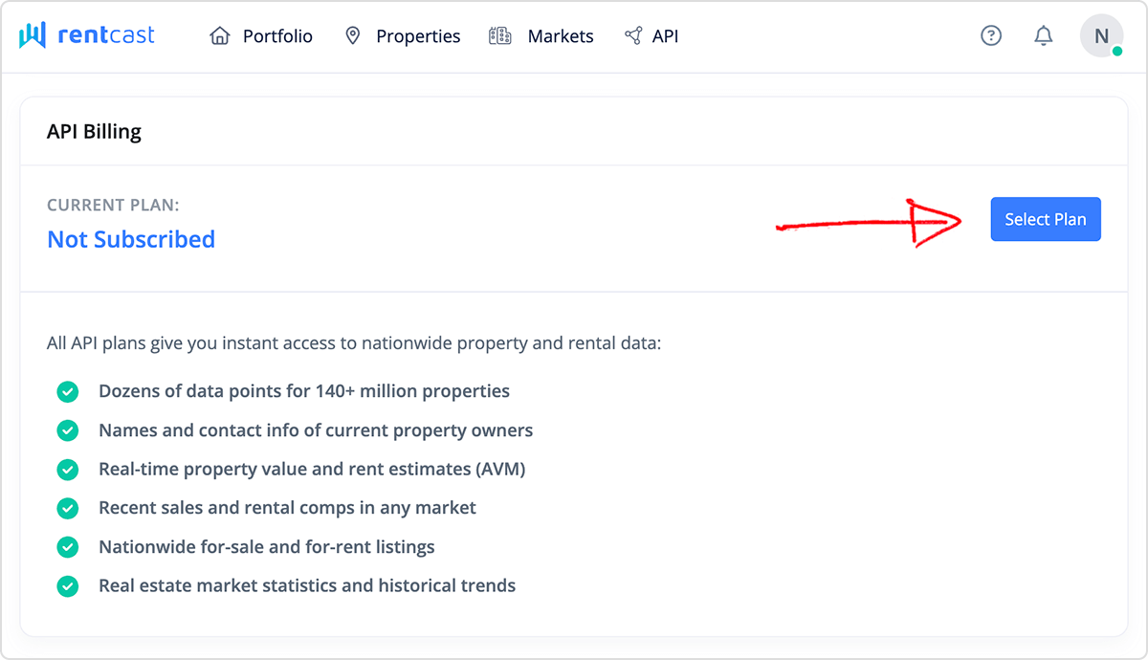Click checkmark beside Names and contact info
Viewport: 1148px width, 660px height.
tap(67, 430)
